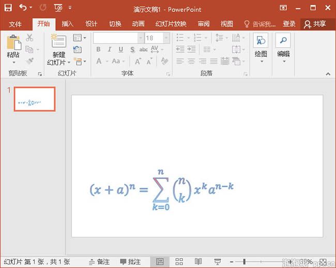
Task: Start slideshow from beginning icon
Action: pos(58,8)
